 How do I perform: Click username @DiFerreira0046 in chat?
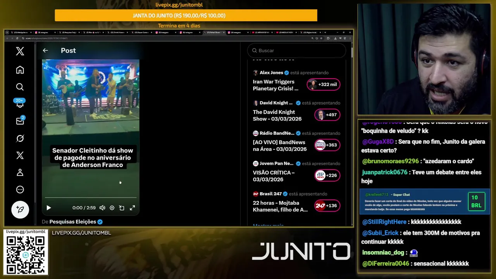click(386, 263)
